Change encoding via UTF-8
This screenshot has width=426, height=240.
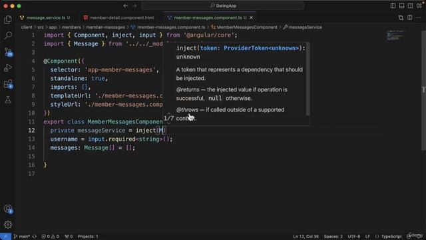point(354,237)
